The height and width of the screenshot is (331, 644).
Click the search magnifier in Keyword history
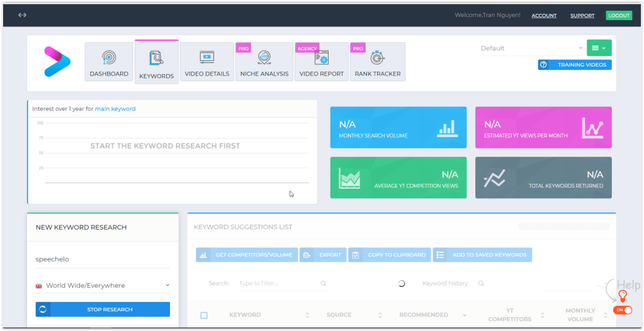(x=481, y=284)
